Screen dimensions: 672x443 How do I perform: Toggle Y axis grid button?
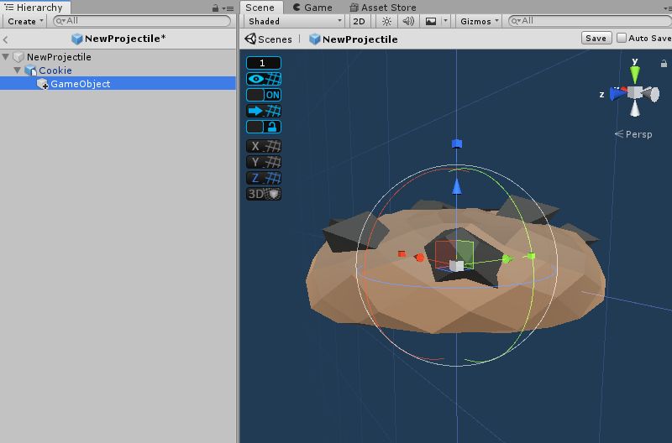264,162
